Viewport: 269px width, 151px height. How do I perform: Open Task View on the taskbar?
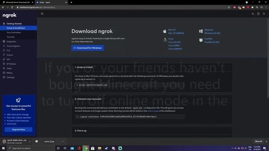tap(65, 148)
